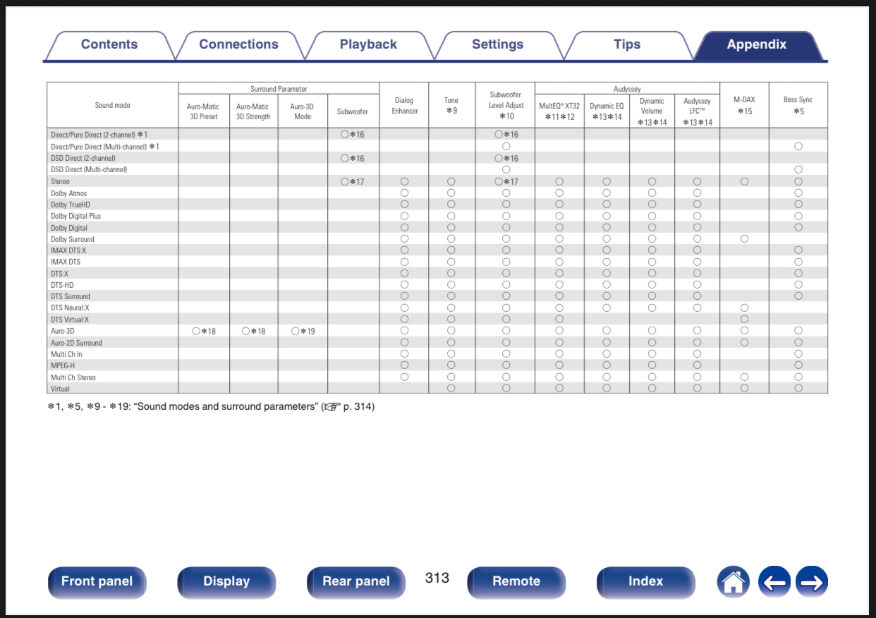
Task: Switch to the Connections tab
Action: pos(238,44)
